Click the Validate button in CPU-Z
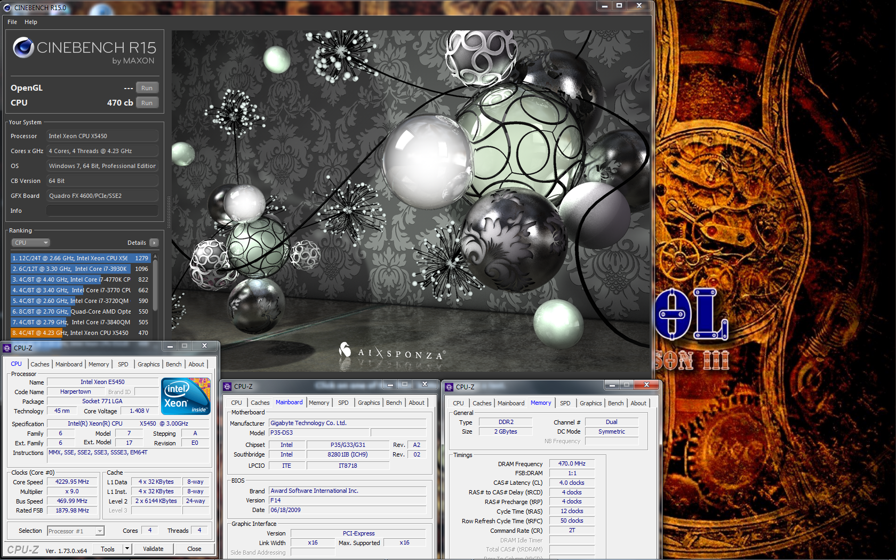 (x=153, y=549)
